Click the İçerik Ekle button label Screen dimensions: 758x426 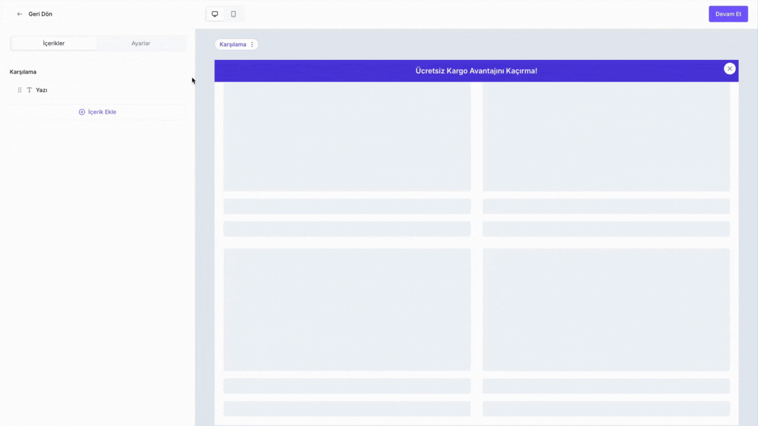pos(102,112)
